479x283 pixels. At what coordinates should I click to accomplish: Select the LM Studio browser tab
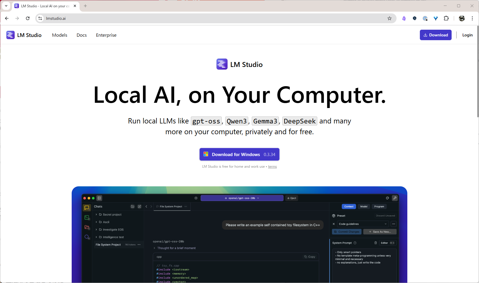[45, 6]
